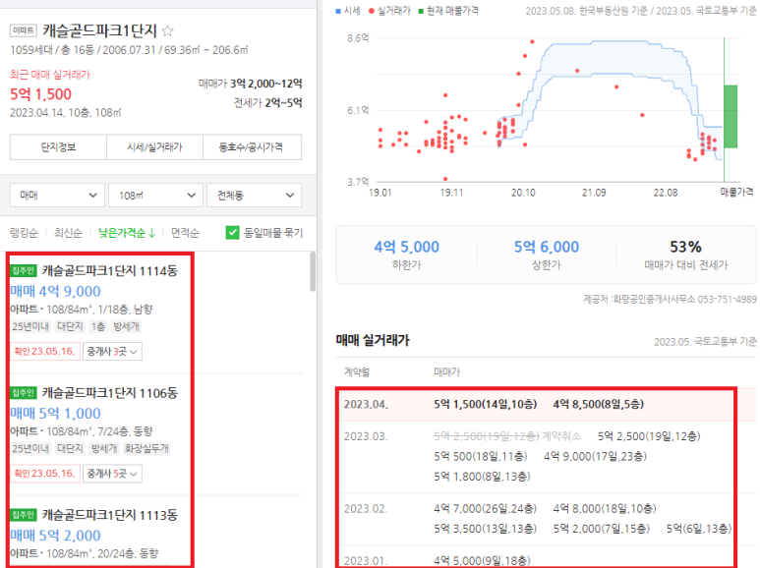Click the 2023.03. contract month label
This screenshot has height=568, width=760.
tap(366, 436)
